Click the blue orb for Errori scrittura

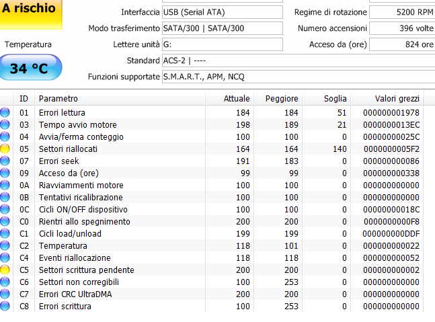(x=5, y=306)
